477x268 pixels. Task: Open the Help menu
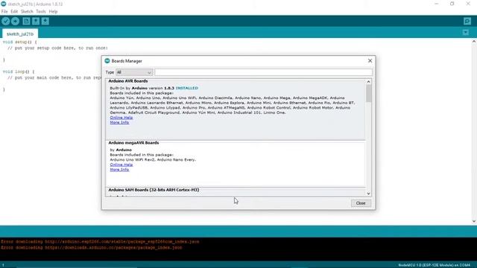pos(53,12)
